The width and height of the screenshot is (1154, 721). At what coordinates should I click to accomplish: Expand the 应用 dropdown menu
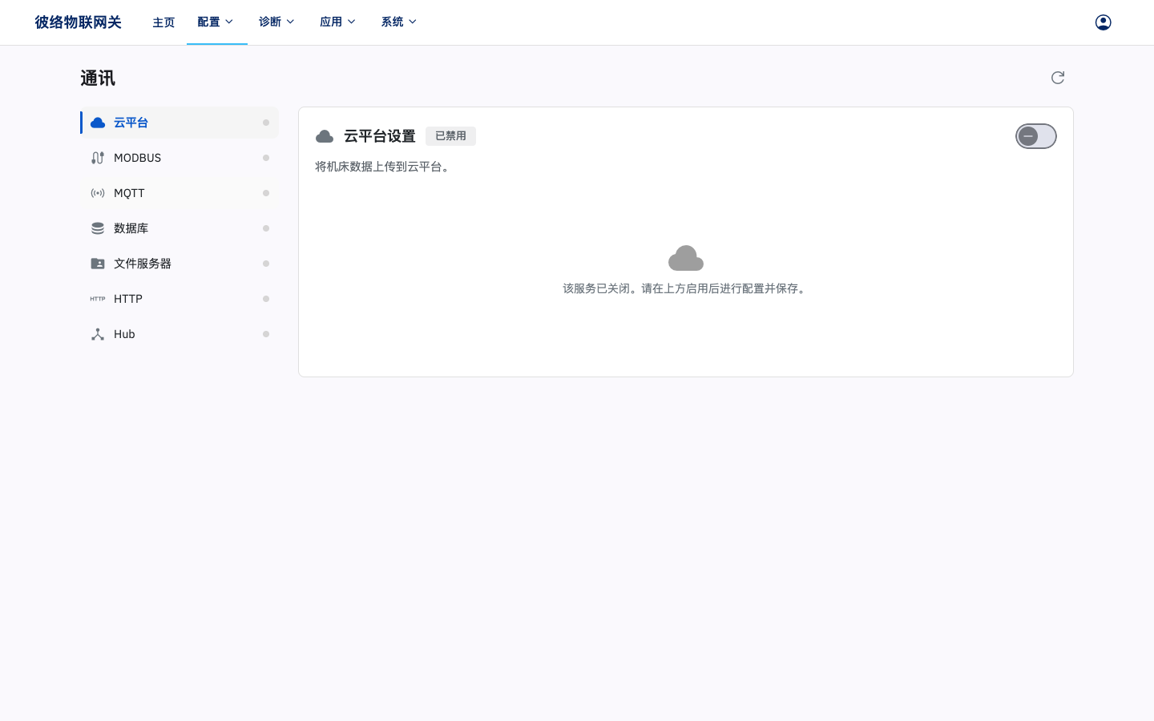pos(338,22)
